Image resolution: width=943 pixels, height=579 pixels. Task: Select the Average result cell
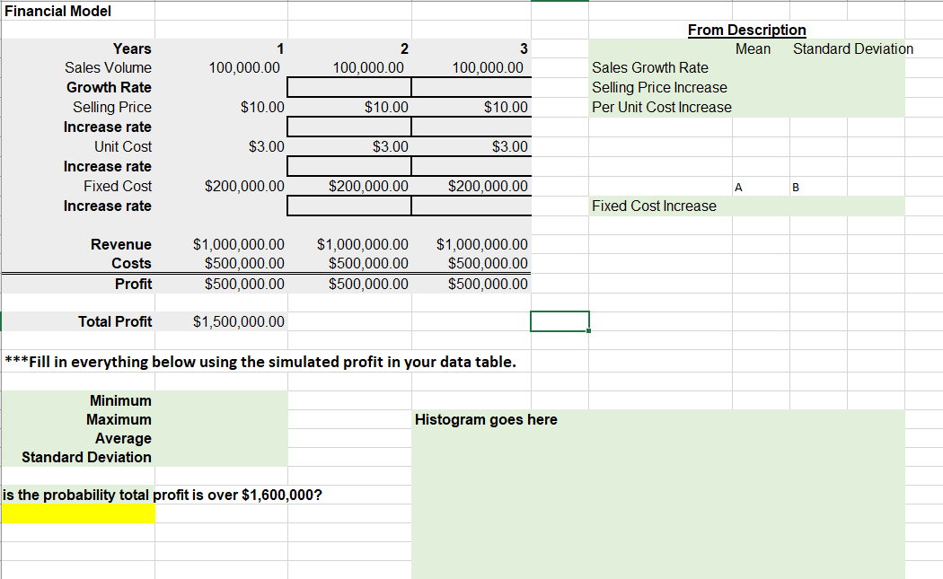click(222, 438)
